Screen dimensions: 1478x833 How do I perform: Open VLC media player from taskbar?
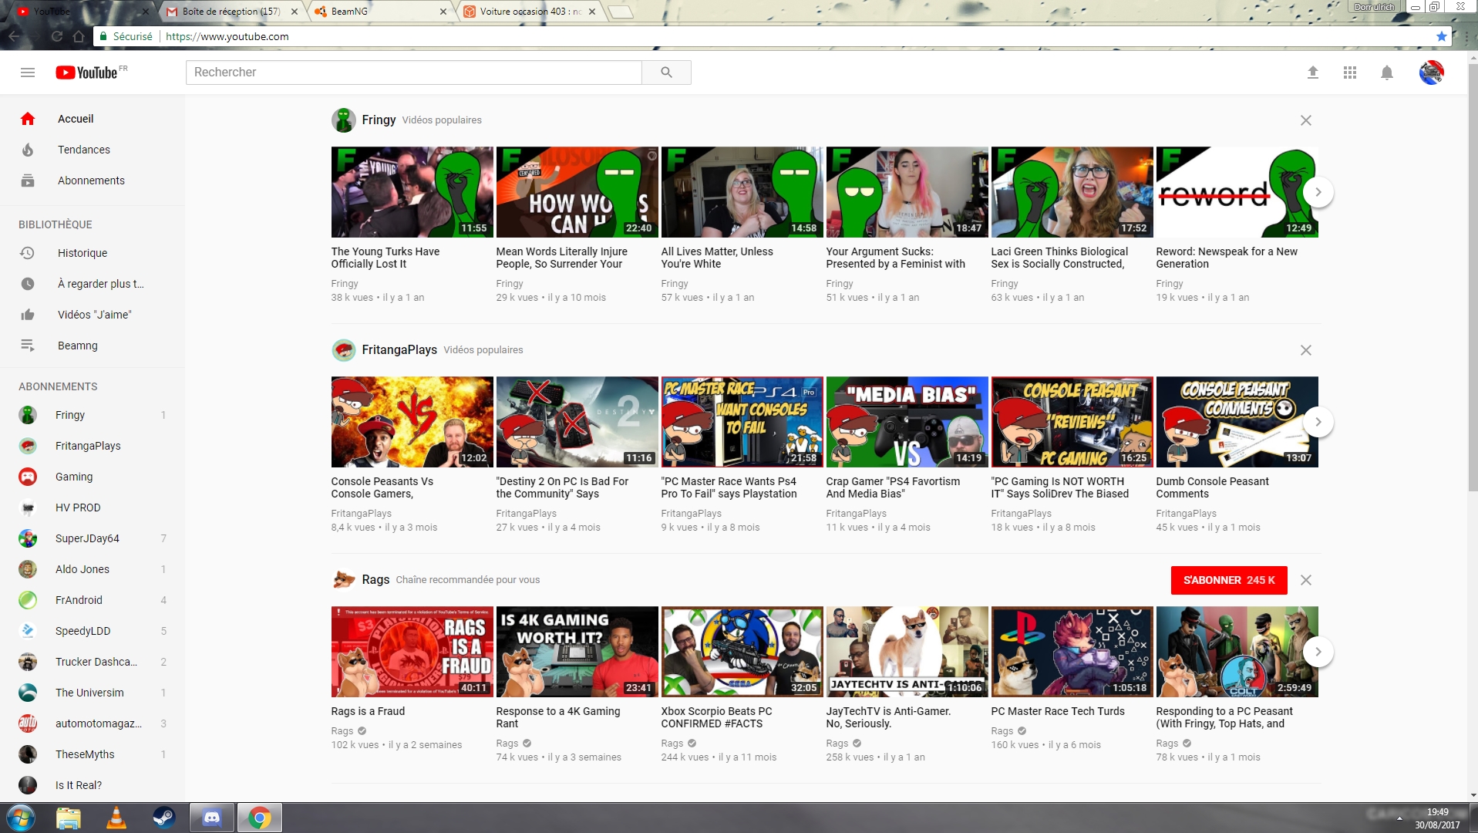116,818
